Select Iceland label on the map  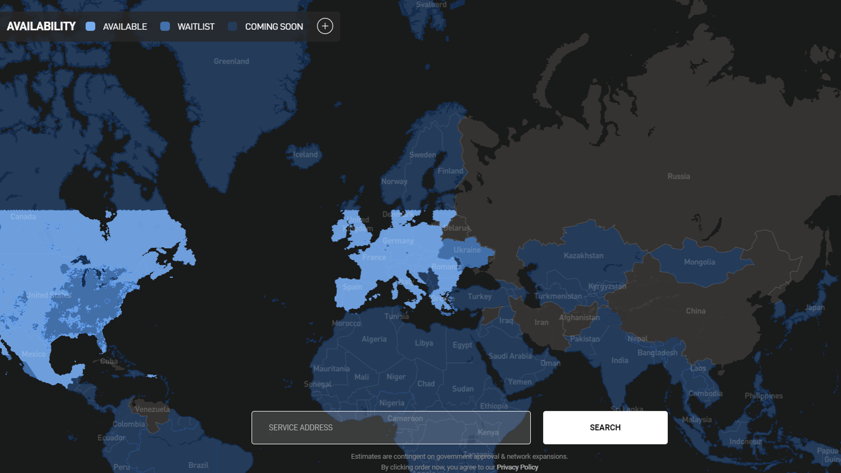click(x=305, y=154)
